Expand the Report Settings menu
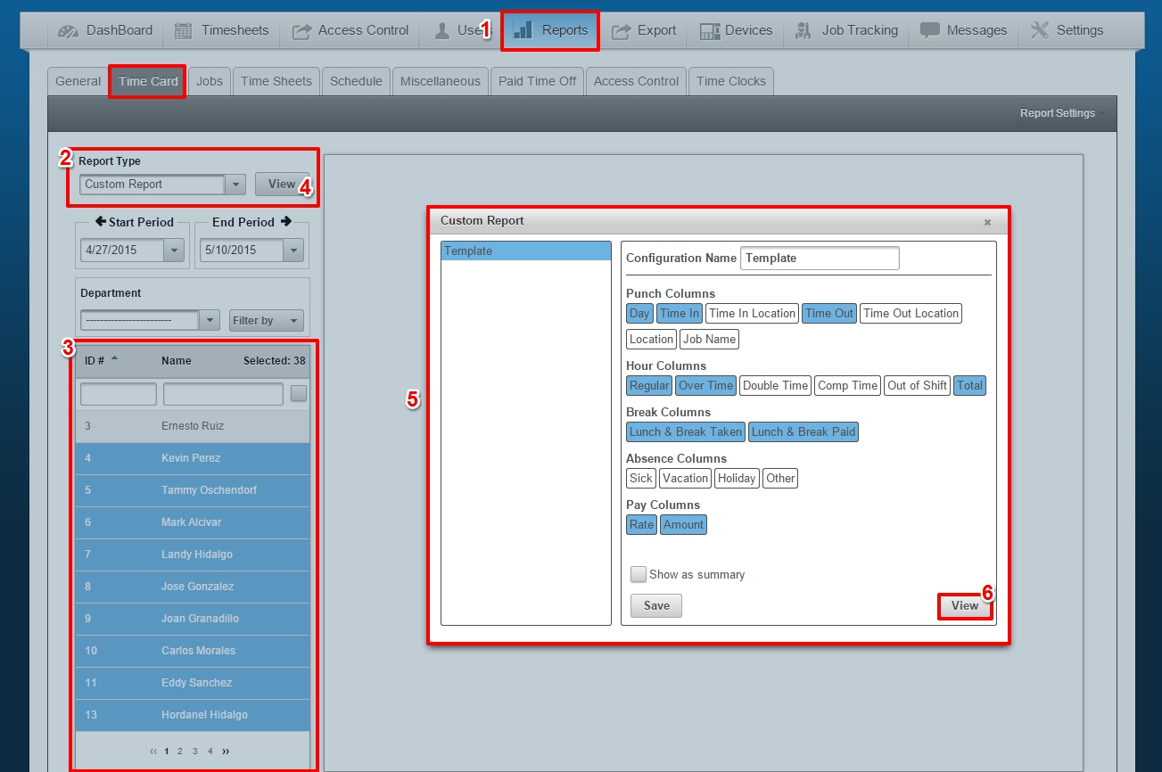The width and height of the screenshot is (1162, 772). click(1062, 113)
